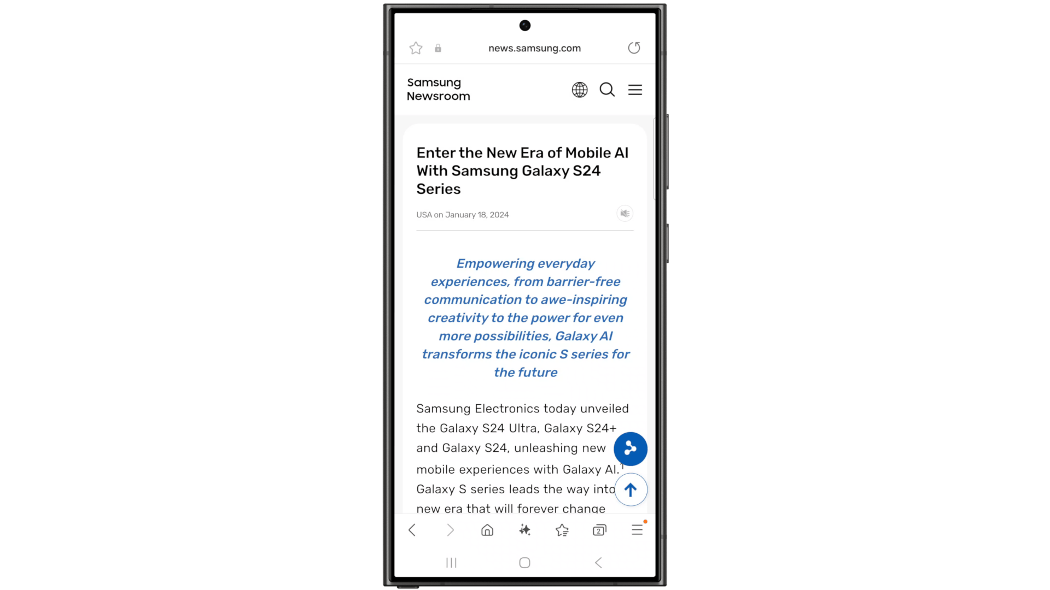
Task: Open the hamburger menu on Samsung Newsroom
Action: coord(634,90)
